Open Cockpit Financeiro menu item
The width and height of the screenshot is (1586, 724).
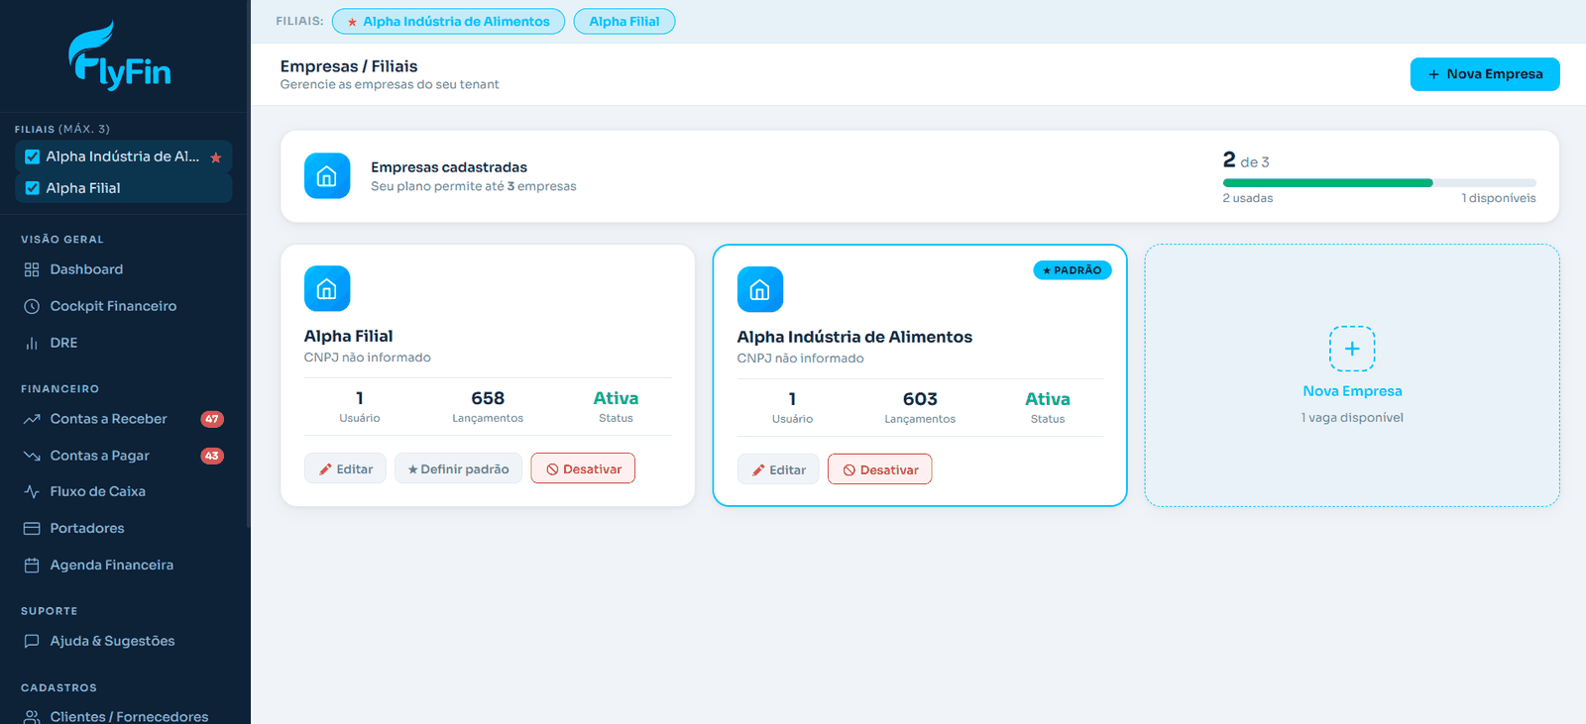(124, 306)
